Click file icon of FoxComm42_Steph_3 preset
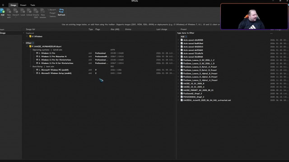 182,94
